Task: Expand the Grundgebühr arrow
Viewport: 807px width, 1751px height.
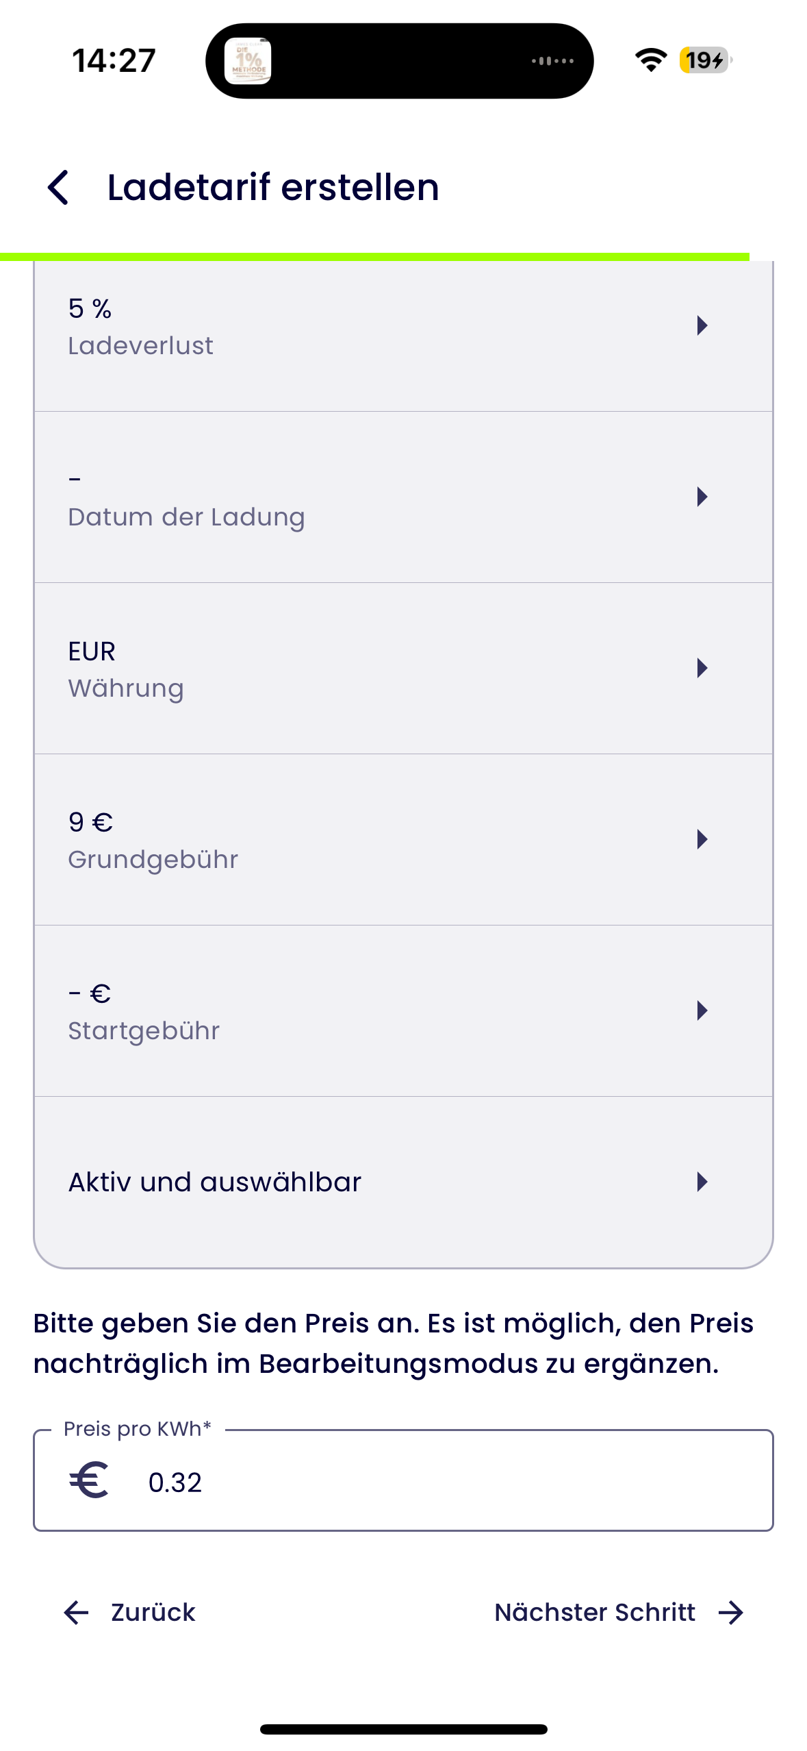Action: 702,839
